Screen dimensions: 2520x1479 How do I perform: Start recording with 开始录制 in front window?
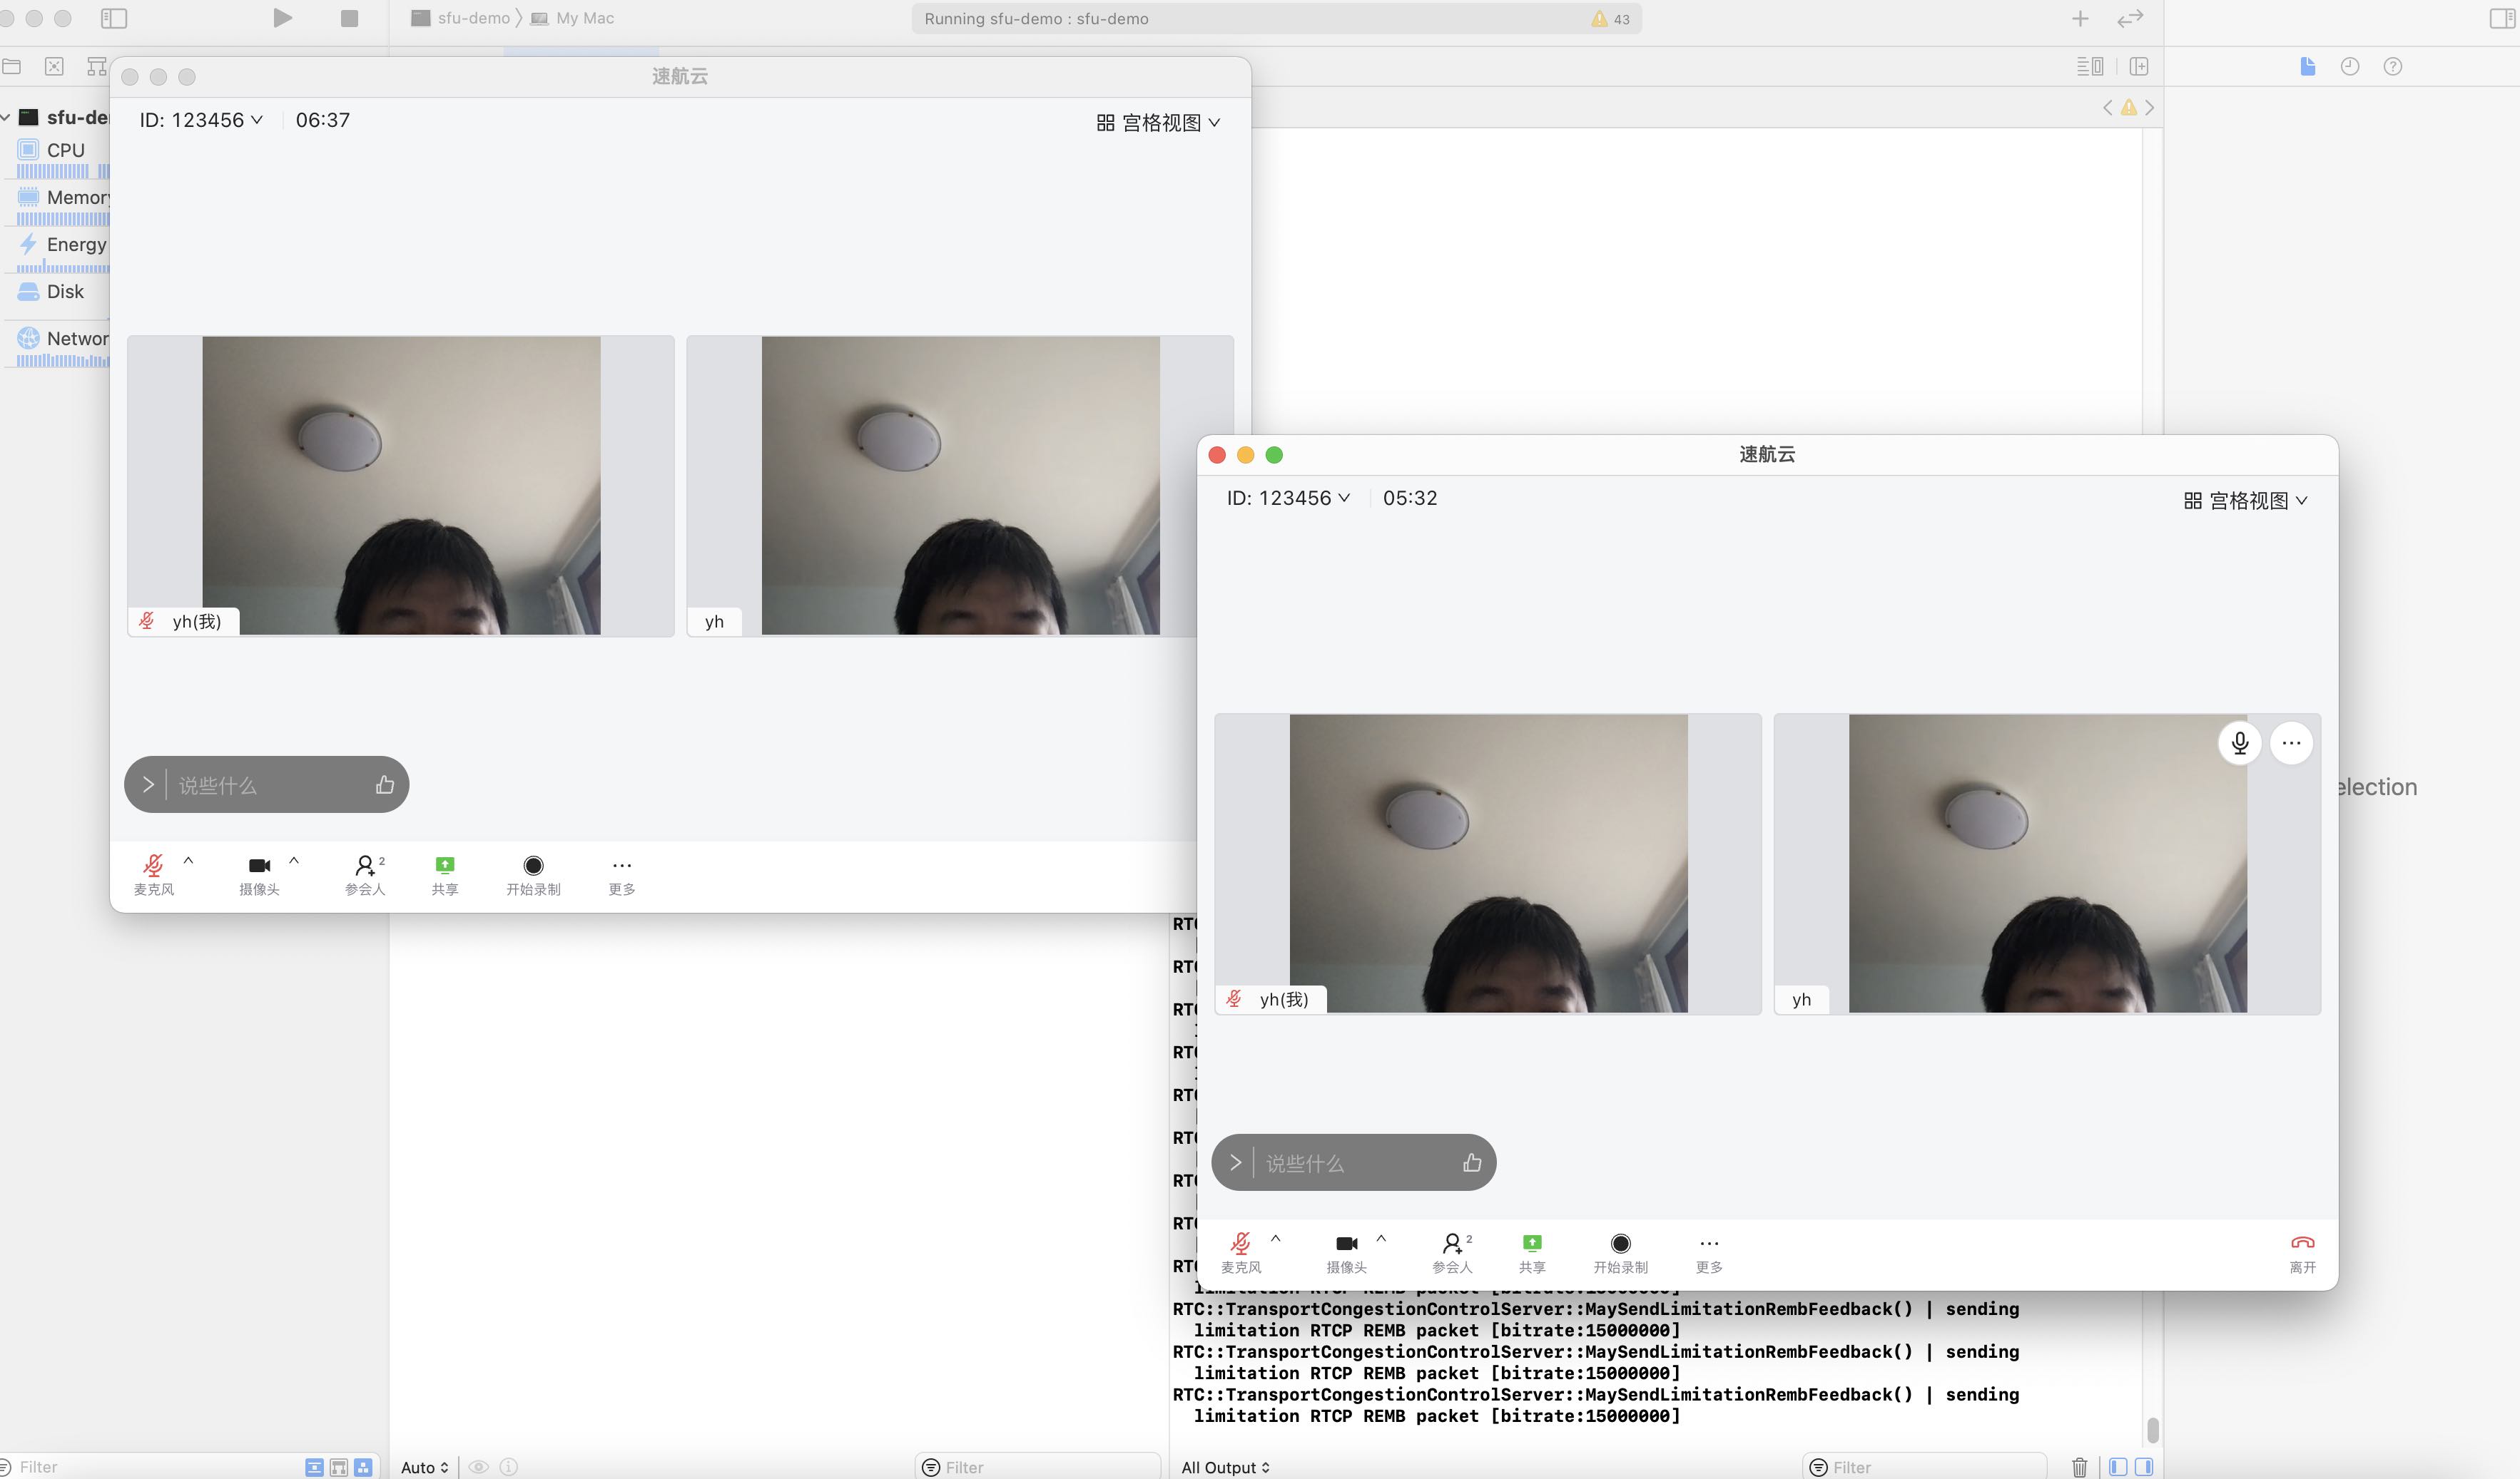[x=1620, y=1243]
